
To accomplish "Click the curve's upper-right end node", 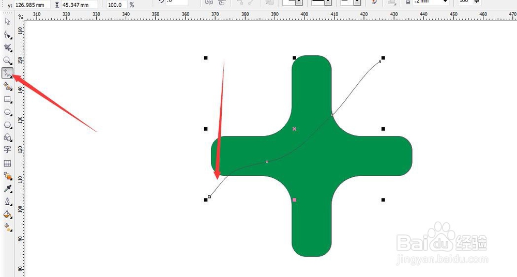I will click(x=380, y=61).
